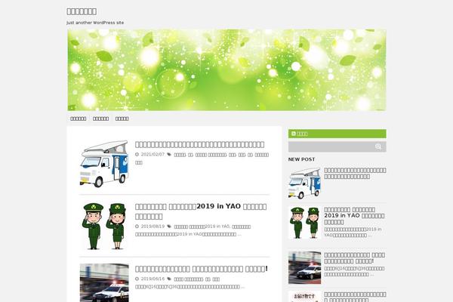Open the large camper van thumbnail in main list

coord(104,164)
